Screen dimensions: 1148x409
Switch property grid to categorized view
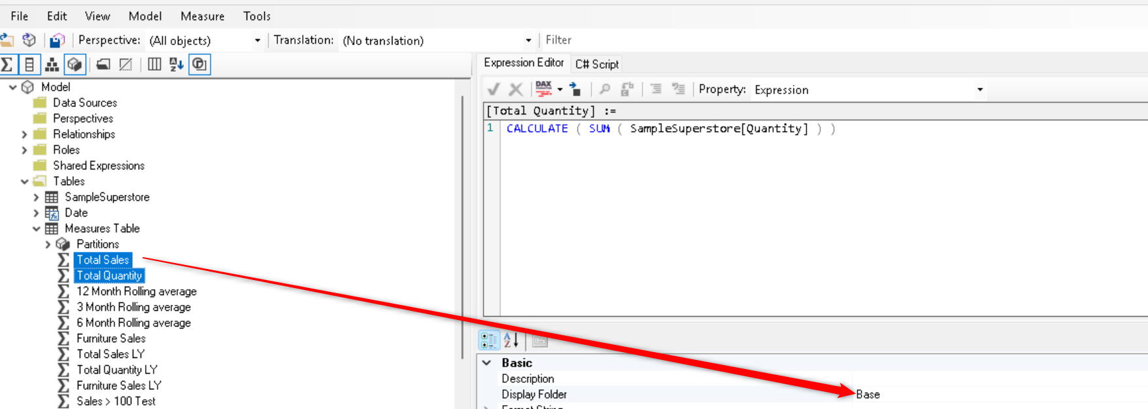[489, 340]
